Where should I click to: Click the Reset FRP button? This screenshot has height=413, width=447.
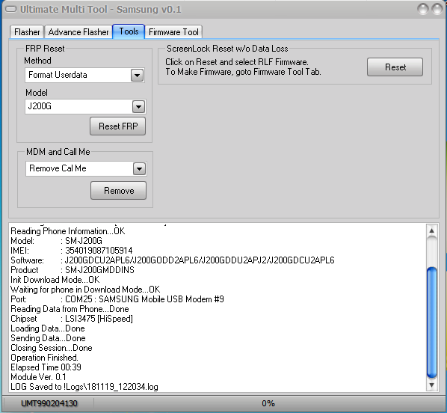click(118, 126)
